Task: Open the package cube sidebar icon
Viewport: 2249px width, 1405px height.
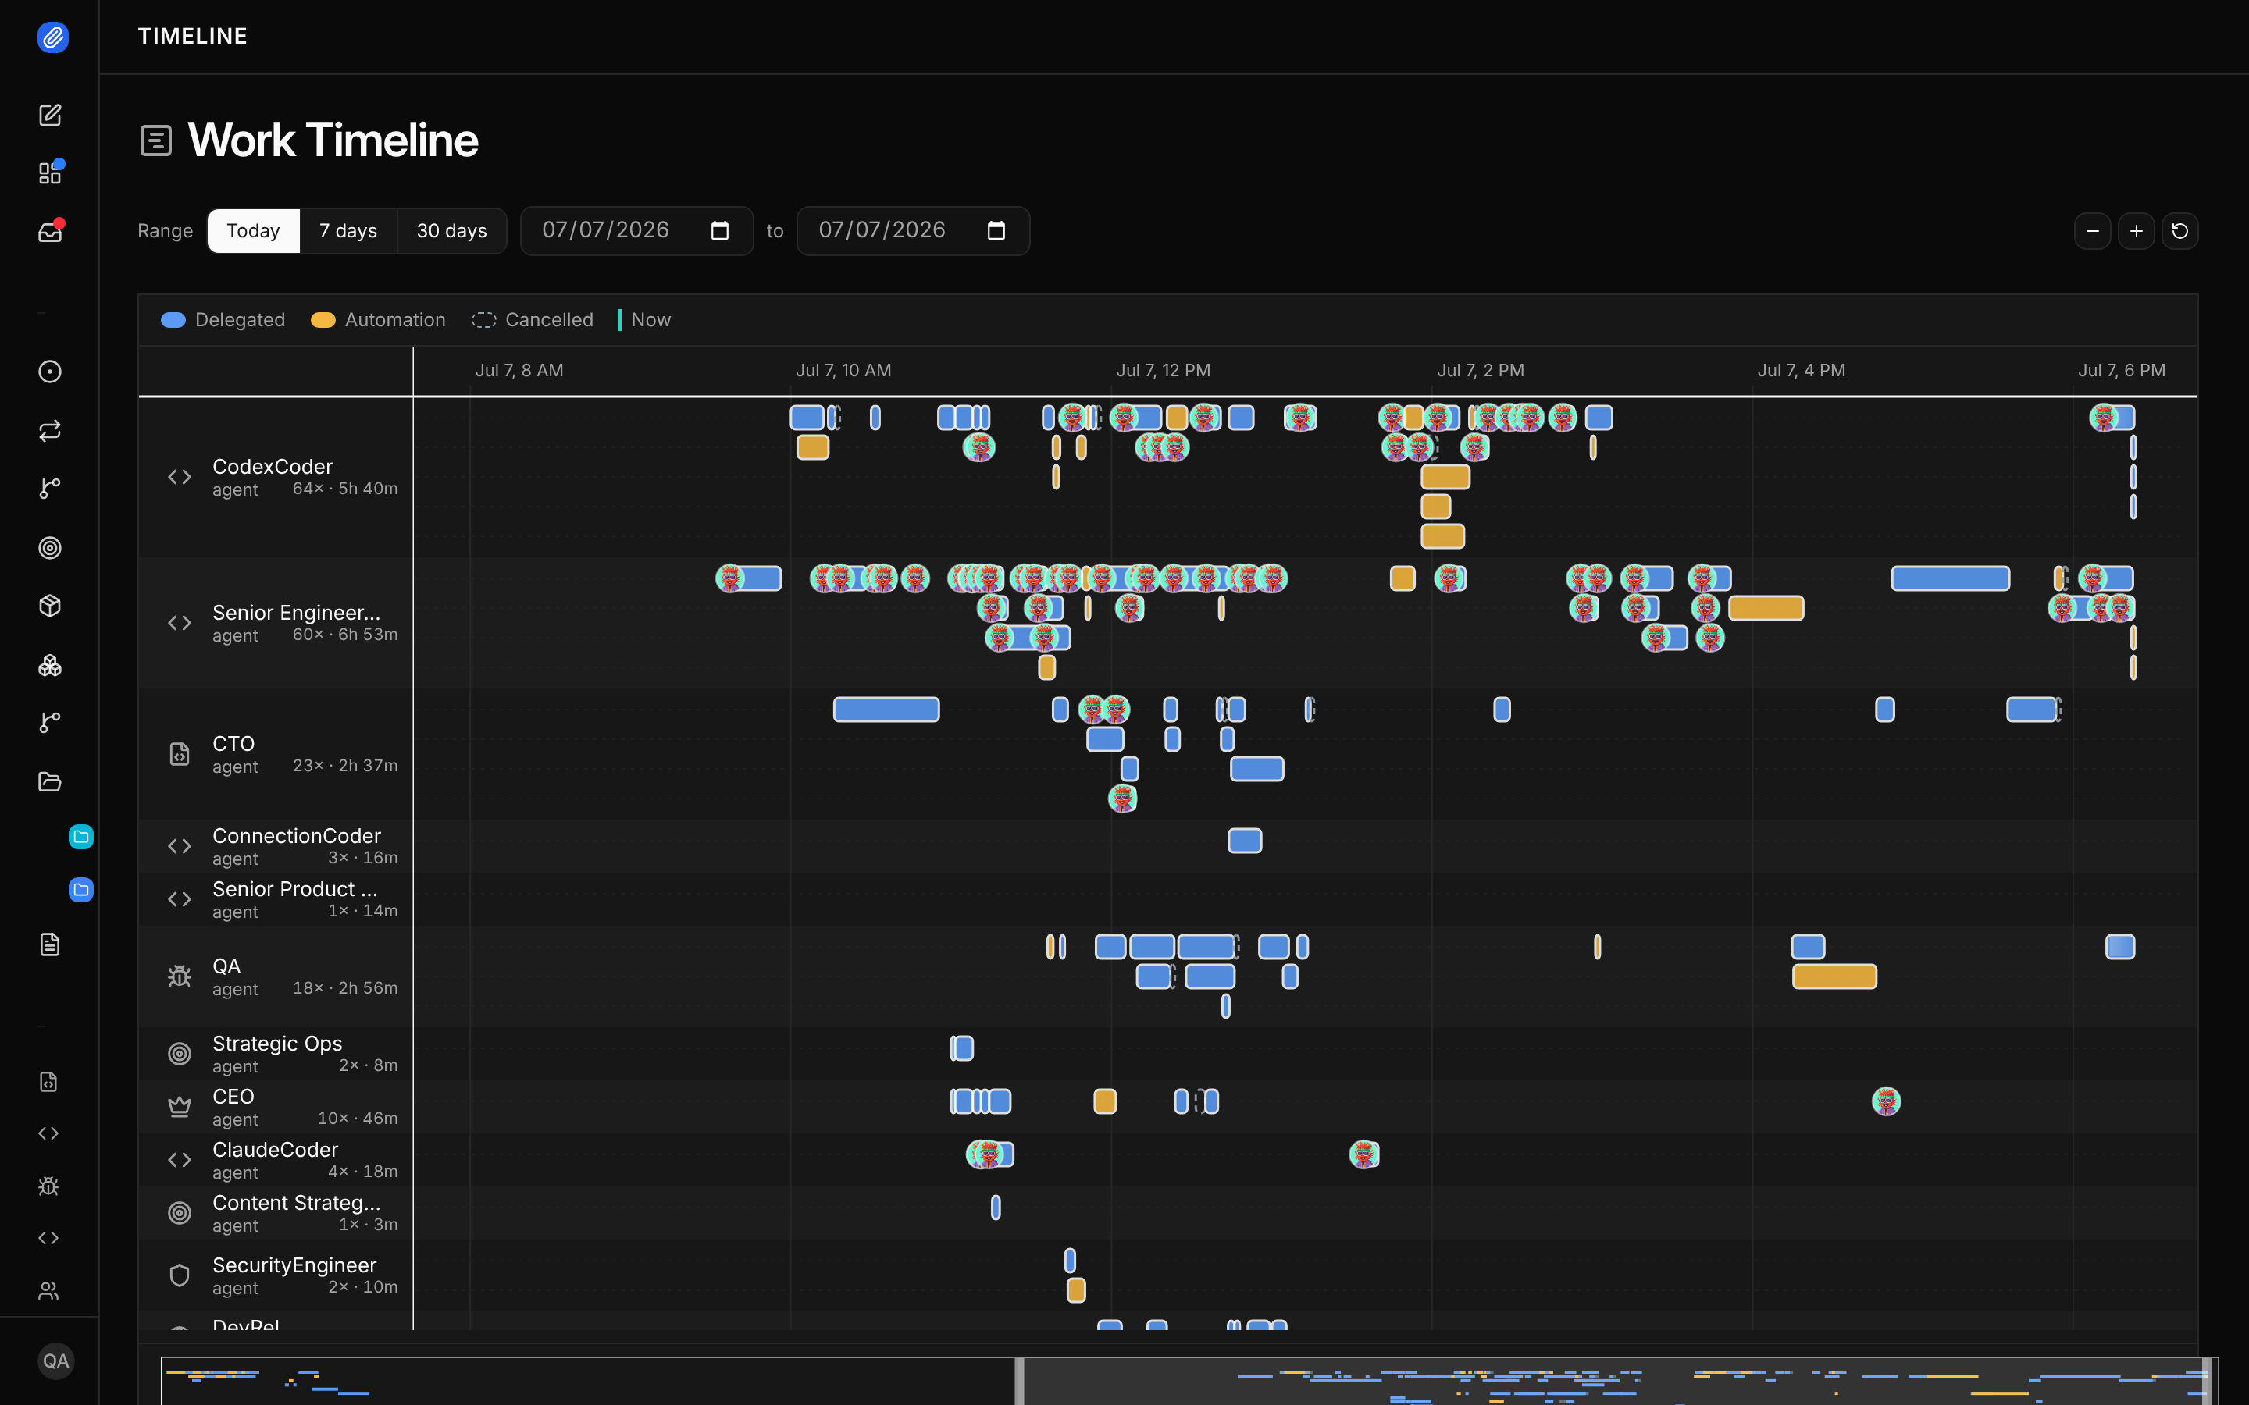Action: click(50, 606)
